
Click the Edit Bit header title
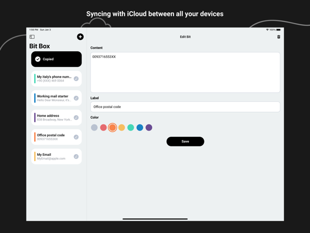coord(185,37)
